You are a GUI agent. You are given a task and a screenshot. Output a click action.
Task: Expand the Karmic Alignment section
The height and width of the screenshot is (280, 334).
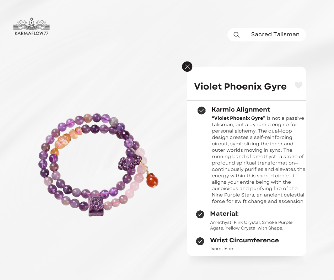[x=241, y=109]
